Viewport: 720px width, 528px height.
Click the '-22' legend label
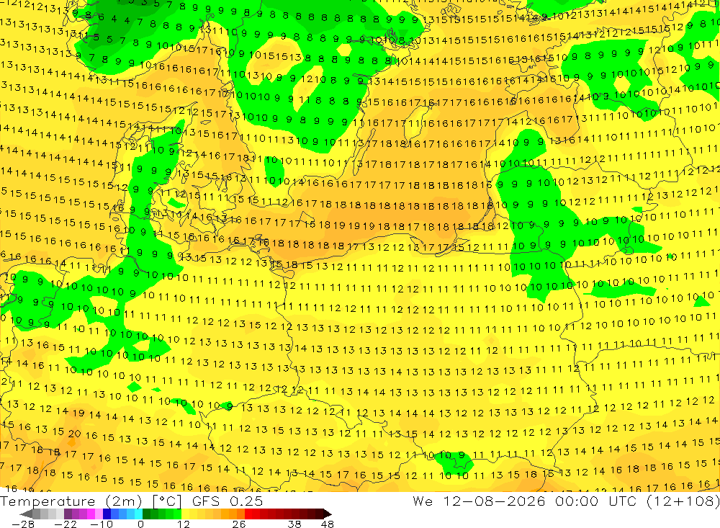(x=66, y=524)
